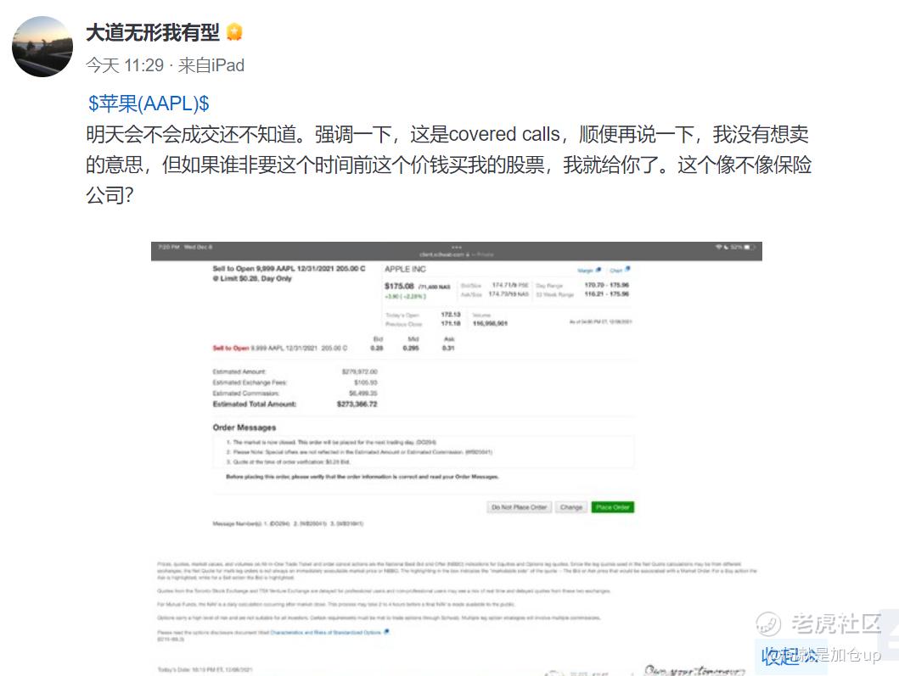
Task: Click the volume figure 116,998,901
Action: (490, 323)
